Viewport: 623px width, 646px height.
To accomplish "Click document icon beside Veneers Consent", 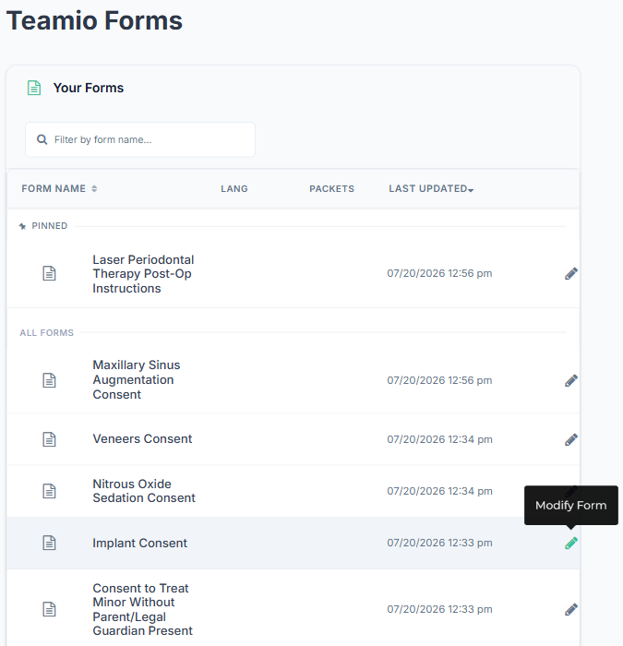I will click(50, 439).
